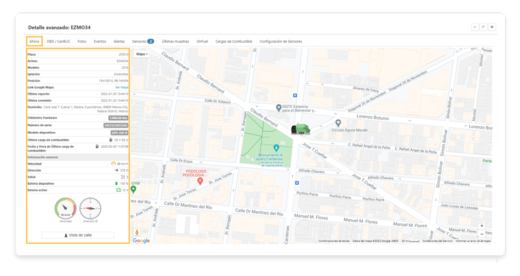Click the green GYM map pin
The height and width of the screenshot is (276, 520).
(x=134, y=189)
